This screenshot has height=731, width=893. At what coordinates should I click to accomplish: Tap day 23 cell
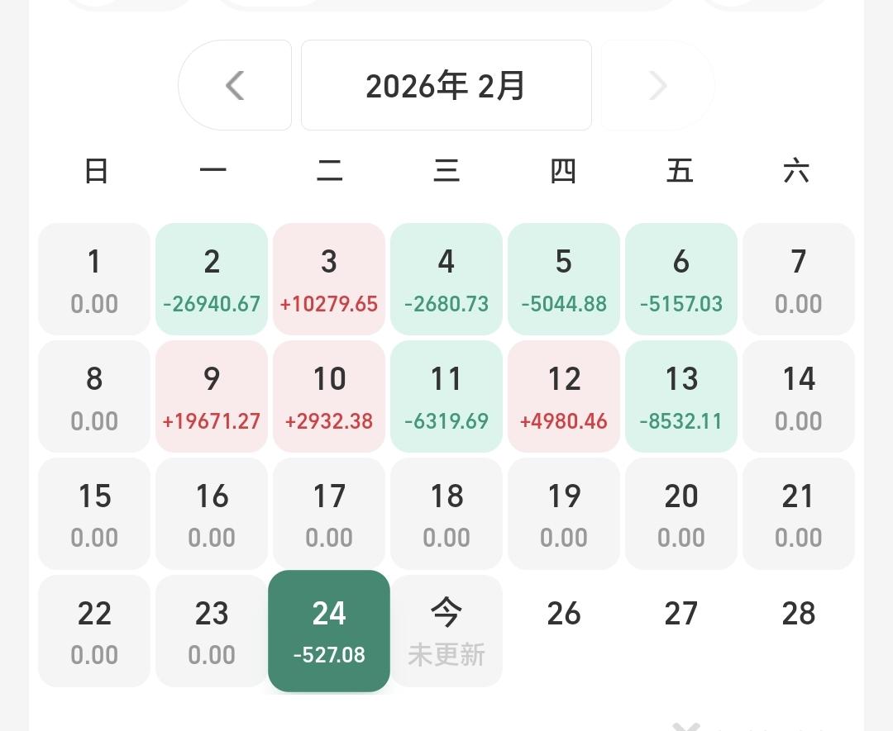(212, 631)
